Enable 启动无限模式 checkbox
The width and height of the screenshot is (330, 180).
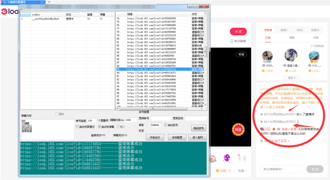(77, 127)
